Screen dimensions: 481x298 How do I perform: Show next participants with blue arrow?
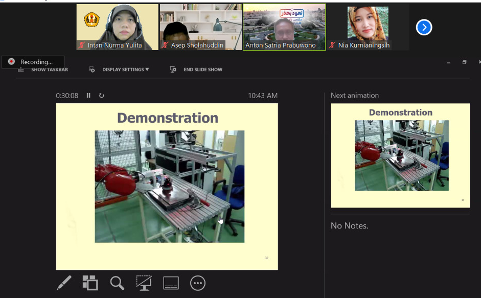point(424,27)
